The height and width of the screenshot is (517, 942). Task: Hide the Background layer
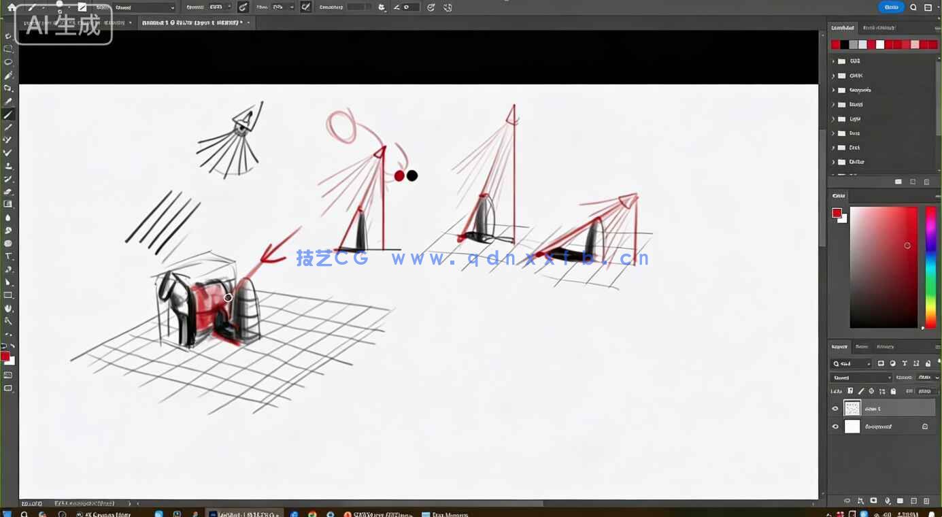[x=835, y=427]
